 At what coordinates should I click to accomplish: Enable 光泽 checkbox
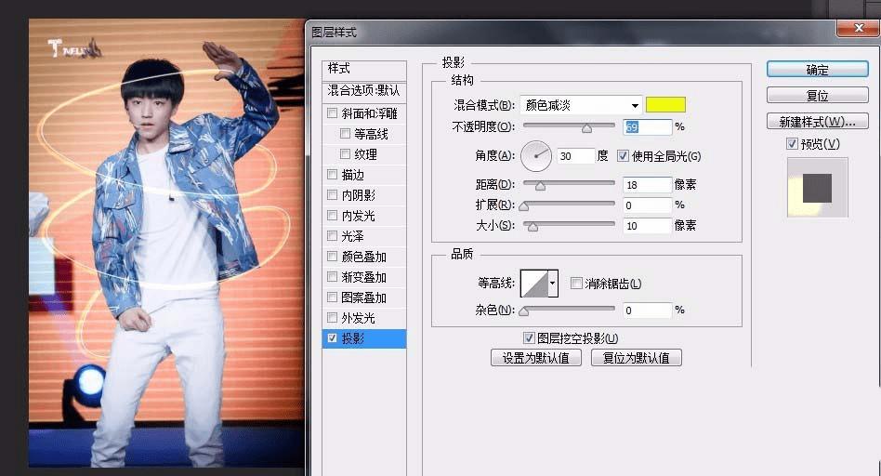coord(332,236)
